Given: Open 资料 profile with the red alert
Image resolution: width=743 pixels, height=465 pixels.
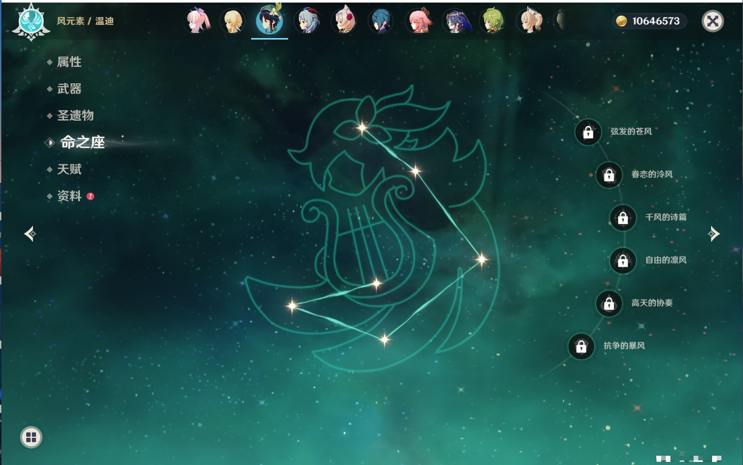Looking at the screenshot, I should 69,196.
